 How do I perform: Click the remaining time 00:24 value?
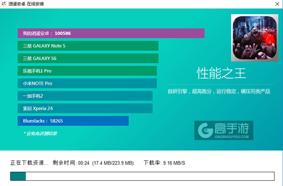pyautogui.click(x=84, y=163)
